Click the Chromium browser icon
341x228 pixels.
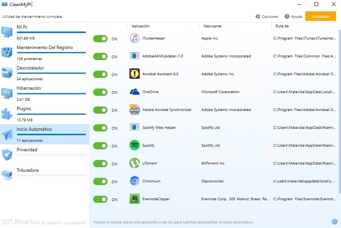(x=135, y=181)
